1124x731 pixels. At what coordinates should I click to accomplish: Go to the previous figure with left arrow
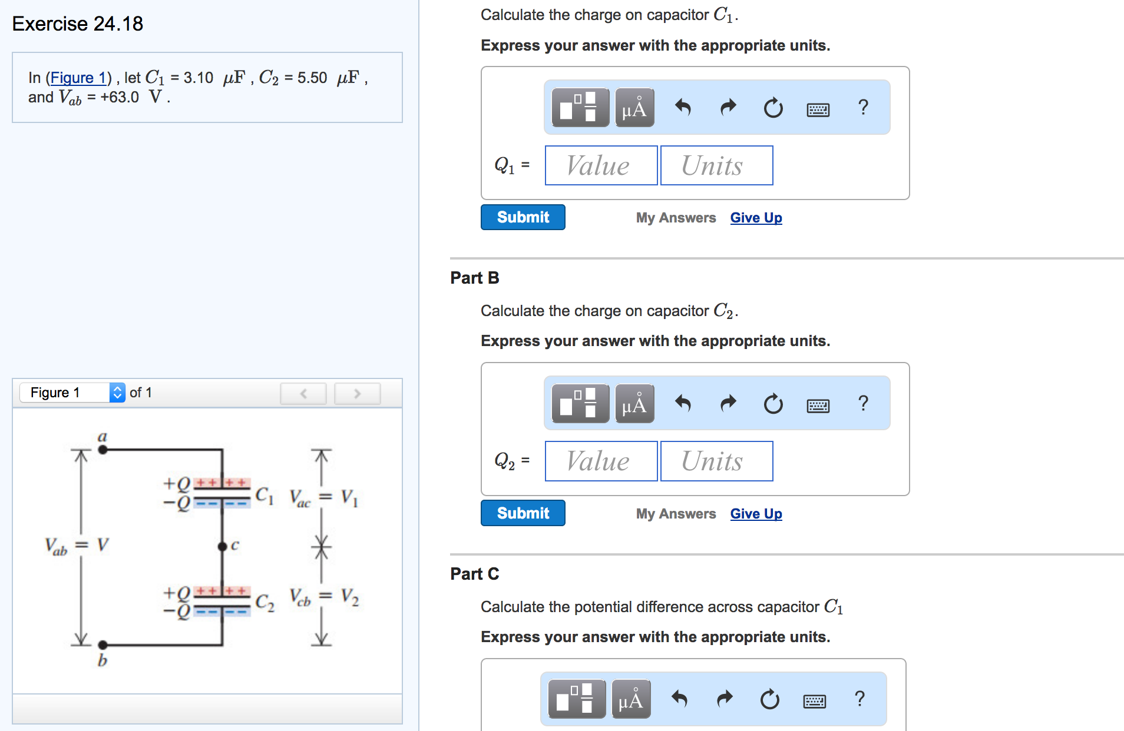click(x=303, y=393)
